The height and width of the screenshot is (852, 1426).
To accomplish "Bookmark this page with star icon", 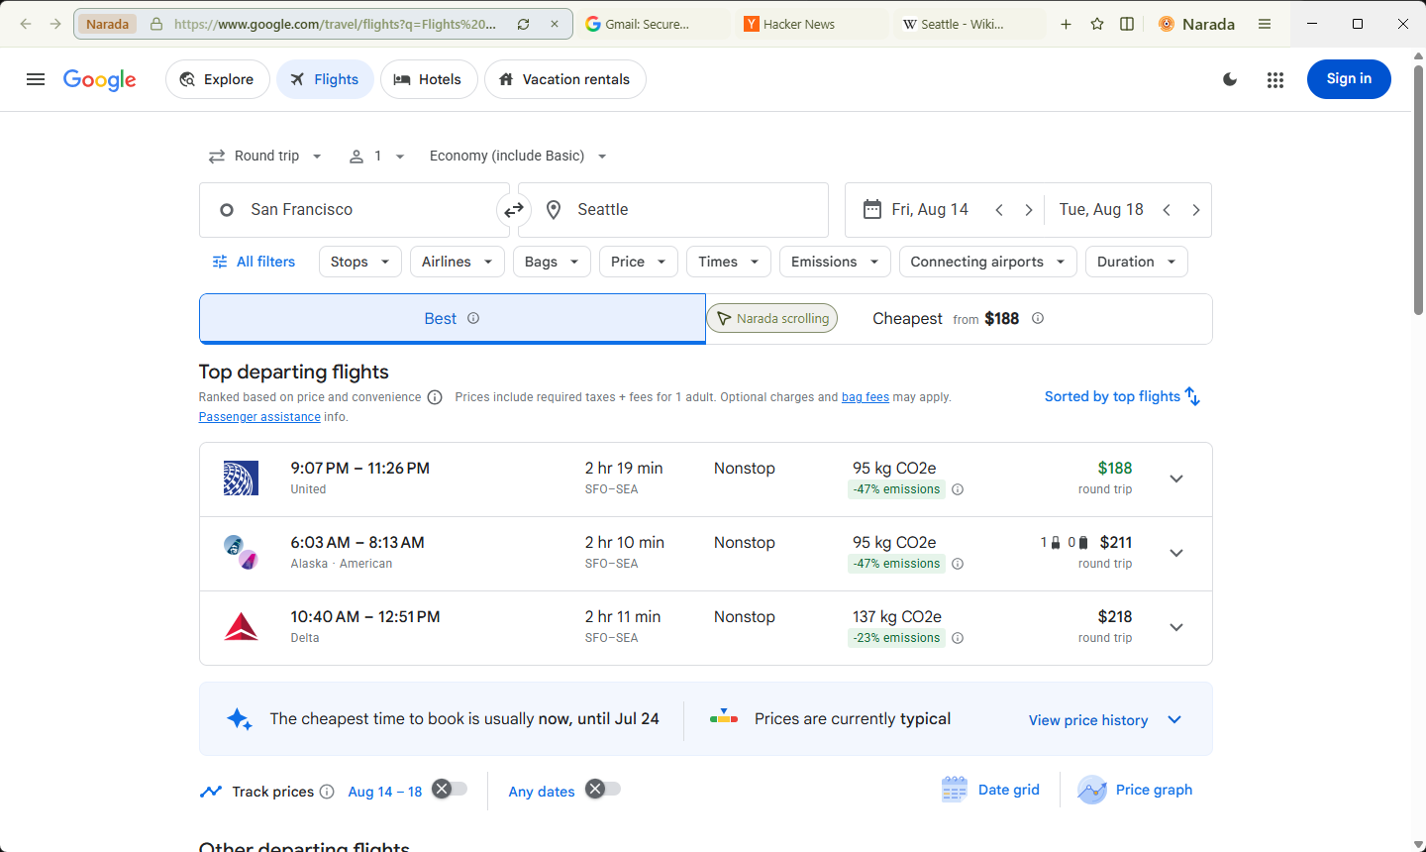I will (x=1097, y=24).
